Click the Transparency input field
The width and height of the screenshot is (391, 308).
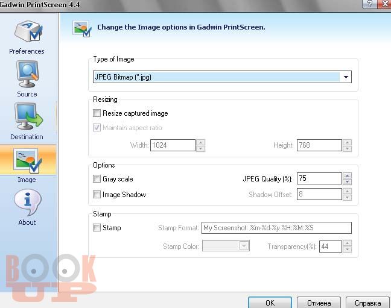point(331,246)
